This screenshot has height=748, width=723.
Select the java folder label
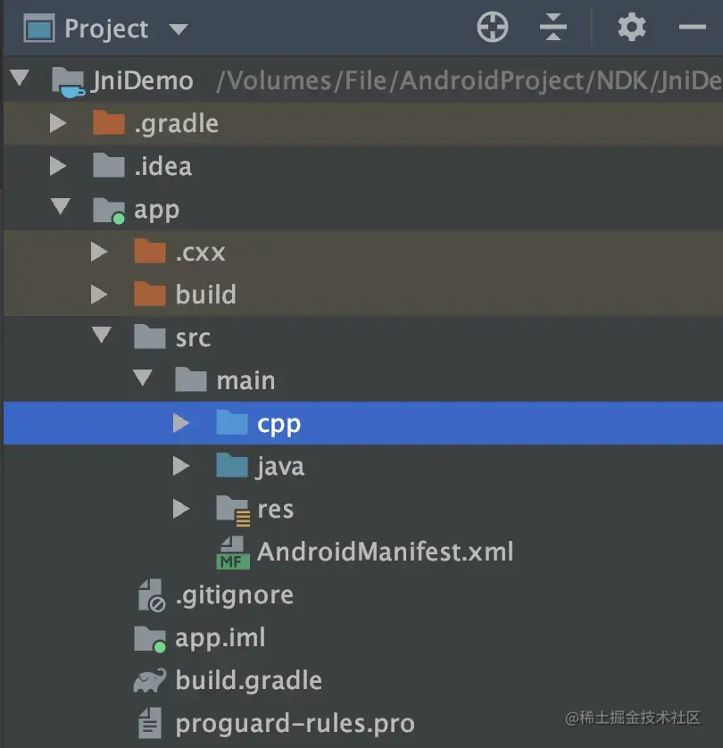coord(280,467)
